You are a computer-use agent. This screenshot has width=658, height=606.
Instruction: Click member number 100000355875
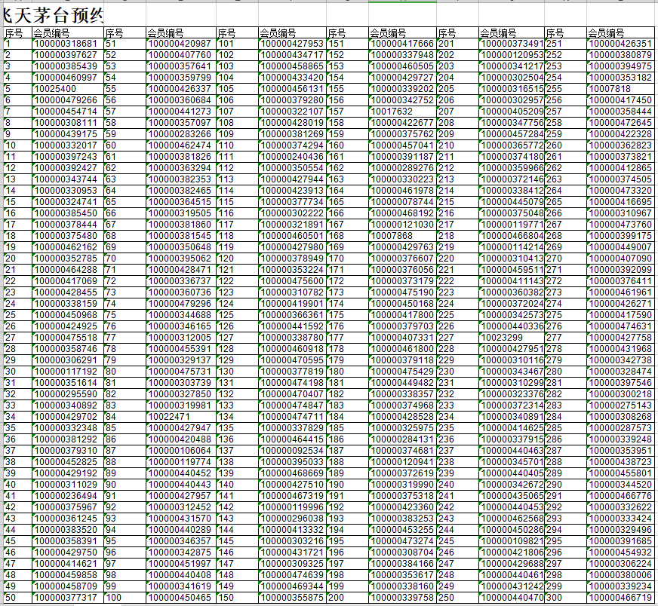pyautogui.click(x=293, y=598)
